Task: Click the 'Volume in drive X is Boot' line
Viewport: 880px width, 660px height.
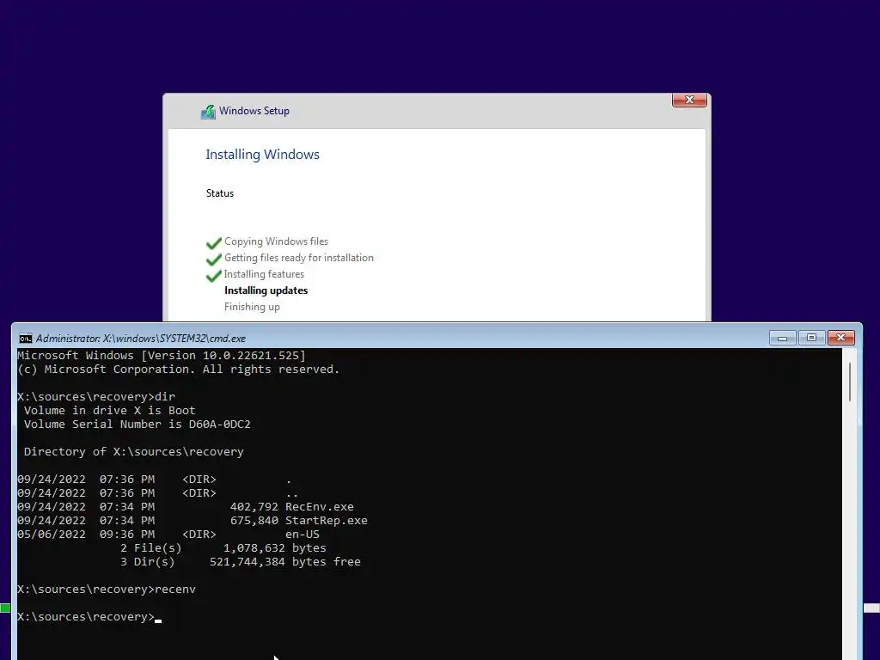Action: tap(109, 411)
